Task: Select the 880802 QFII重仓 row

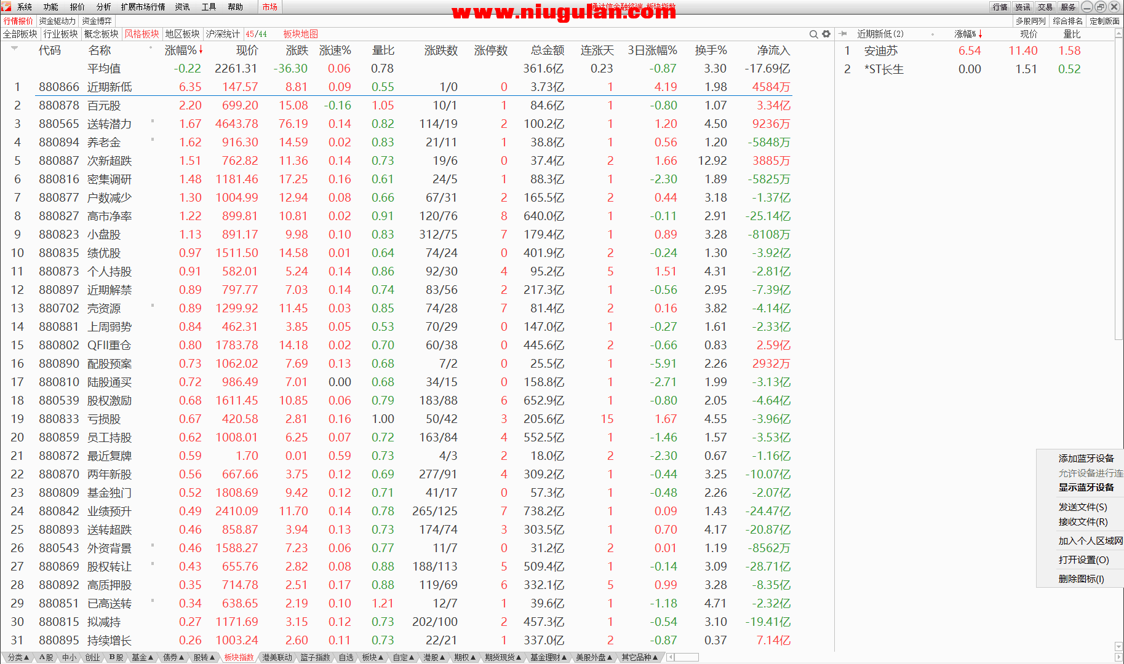Action: pyautogui.click(x=396, y=345)
